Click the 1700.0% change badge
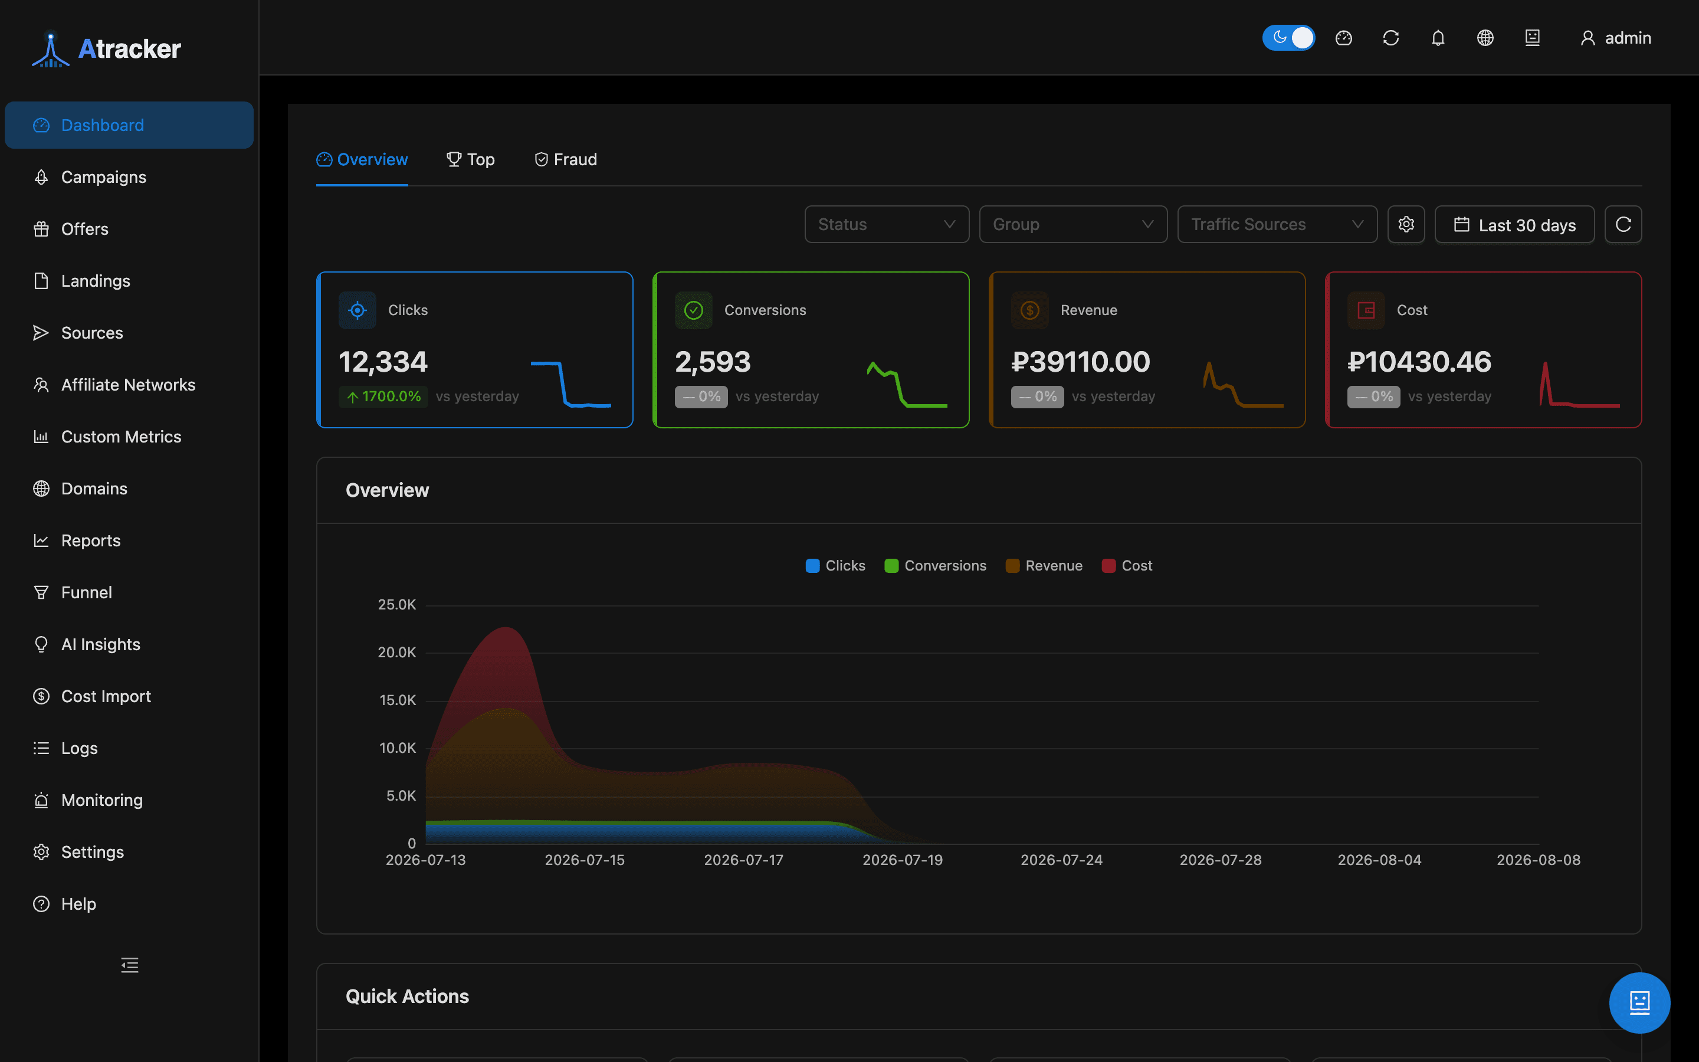Image resolution: width=1699 pixels, height=1062 pixels. (x=383, y=397)
